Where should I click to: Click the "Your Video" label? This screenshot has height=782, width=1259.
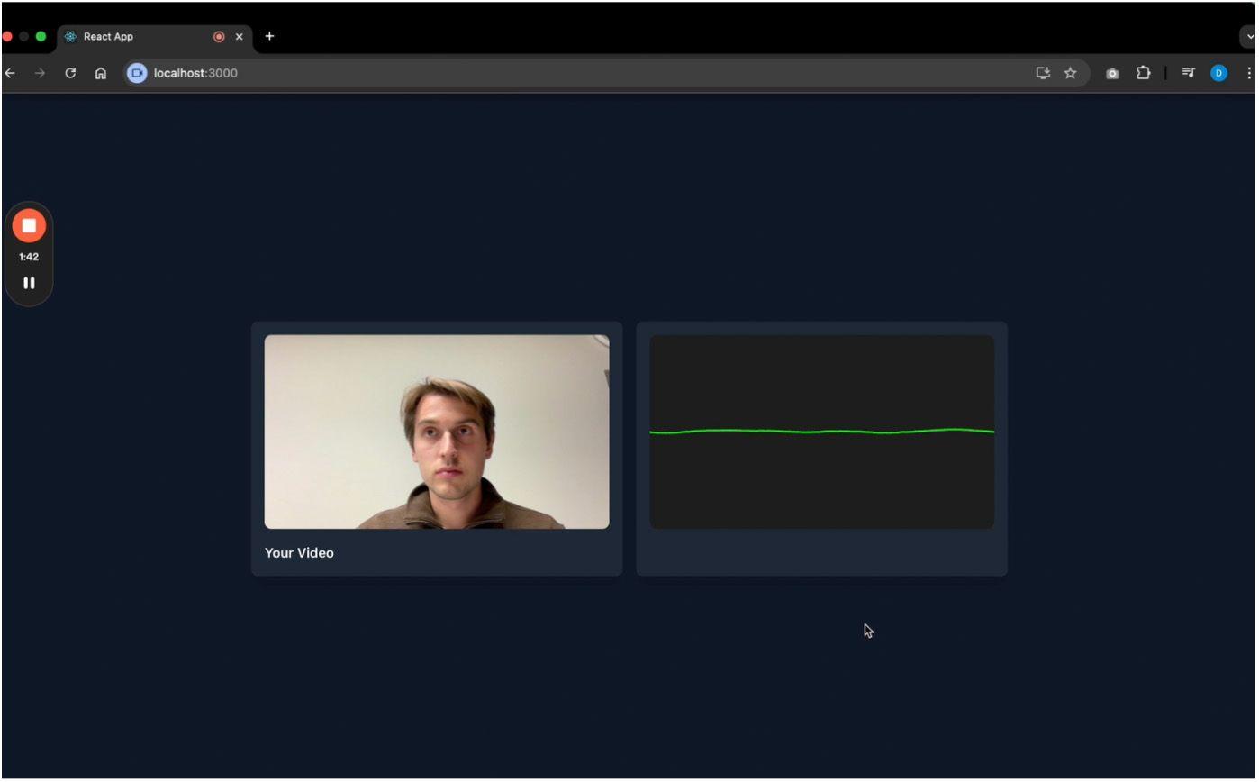coord(299,553)
